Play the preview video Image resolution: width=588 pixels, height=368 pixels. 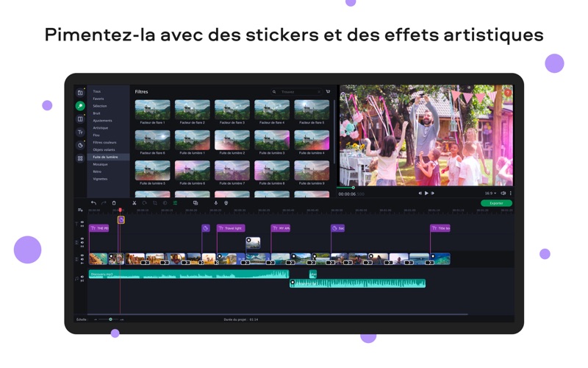426,194
